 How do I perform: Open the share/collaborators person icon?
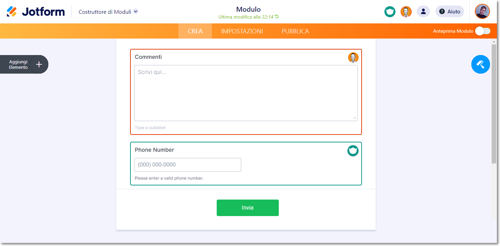tap(423, 12)
